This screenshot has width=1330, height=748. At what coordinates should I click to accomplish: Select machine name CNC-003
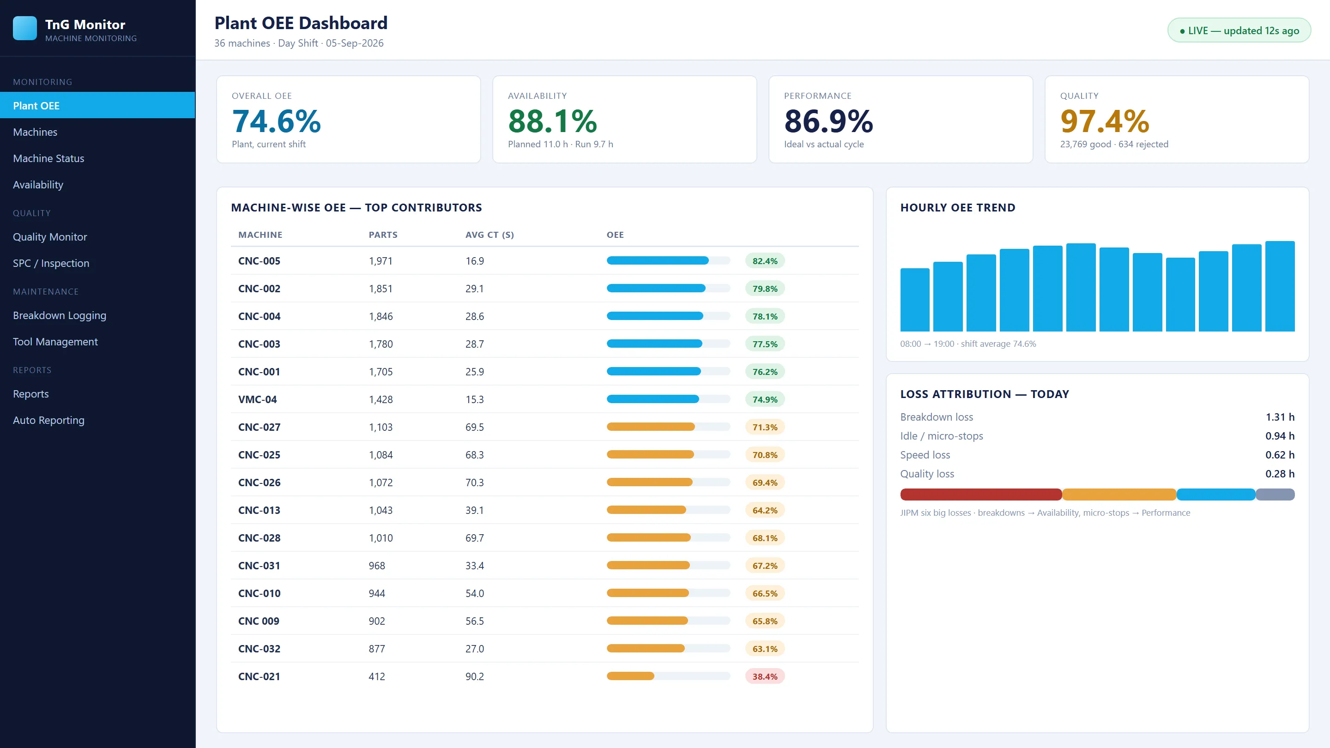(x=259, y=344)
